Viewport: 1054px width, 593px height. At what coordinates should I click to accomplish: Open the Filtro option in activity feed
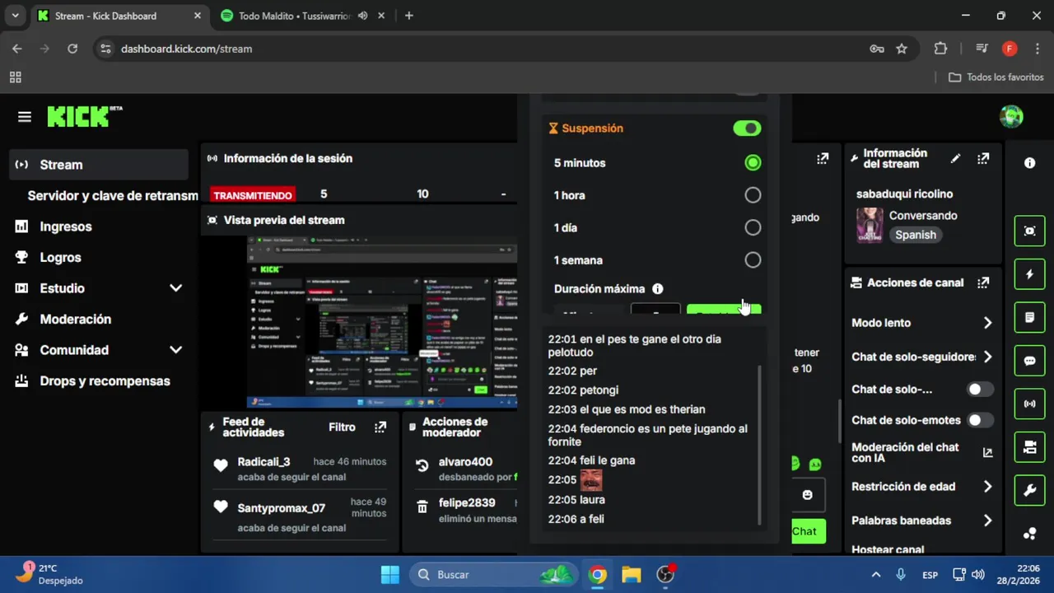[342, 427]
